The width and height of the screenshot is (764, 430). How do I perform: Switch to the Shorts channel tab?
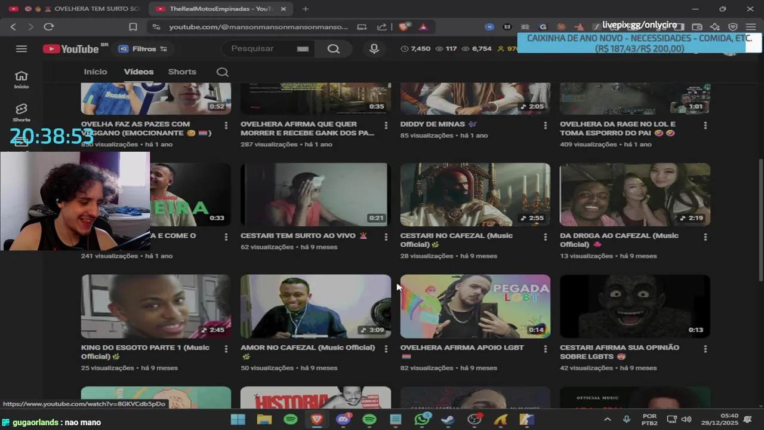182,72
